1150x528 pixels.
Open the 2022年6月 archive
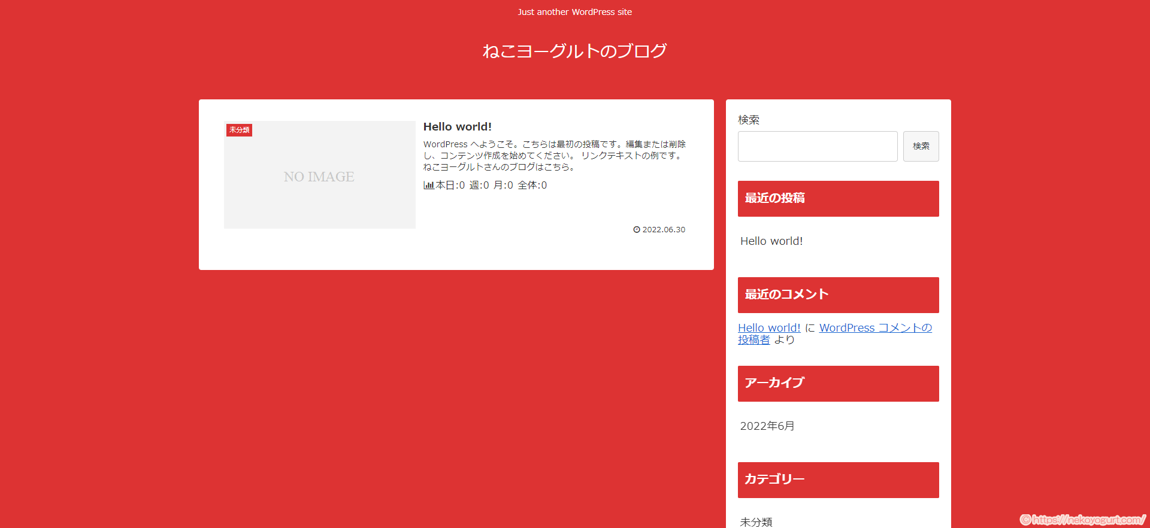[x=767, y=426]
